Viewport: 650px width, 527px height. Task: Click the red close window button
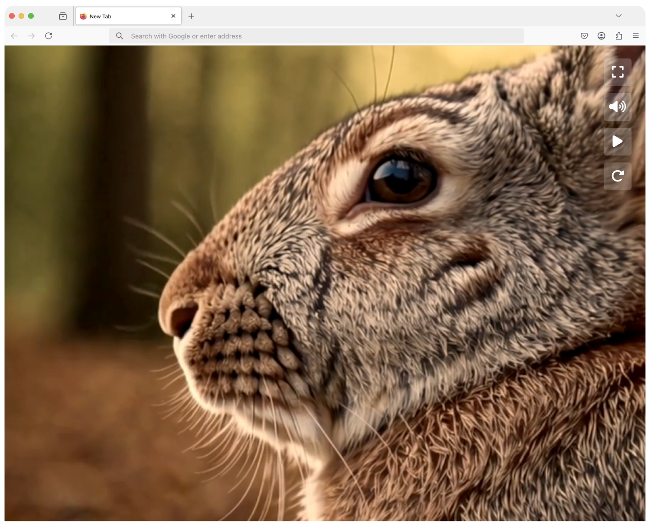[x=12, y=16]
